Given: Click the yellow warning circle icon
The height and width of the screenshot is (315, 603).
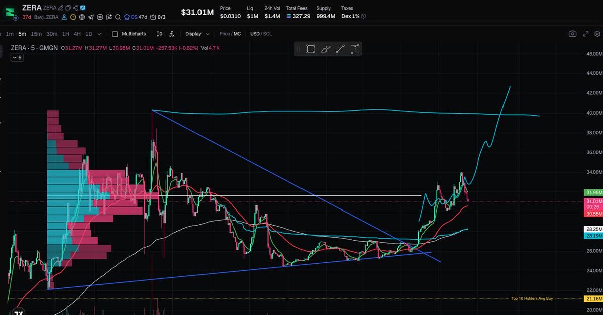Looking at the screenshot, I should coord(73,17).
